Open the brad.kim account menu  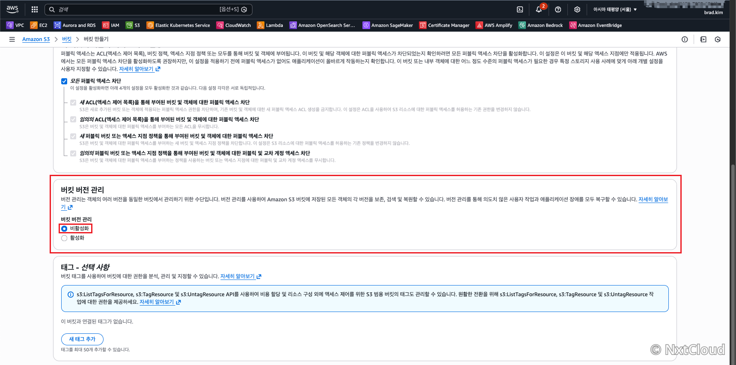[713, 12]
